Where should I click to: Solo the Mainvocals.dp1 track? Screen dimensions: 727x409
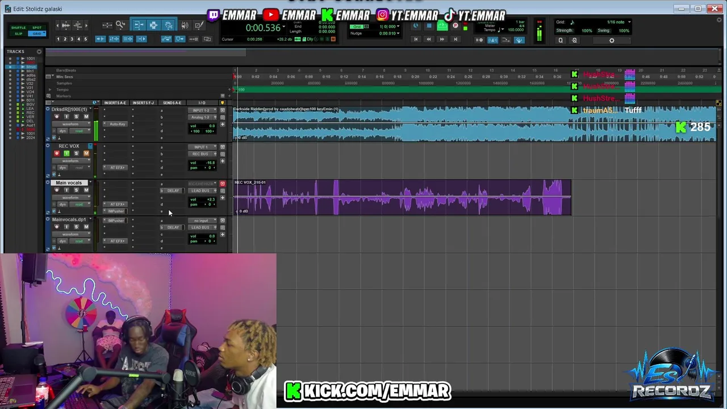(76, 227)
